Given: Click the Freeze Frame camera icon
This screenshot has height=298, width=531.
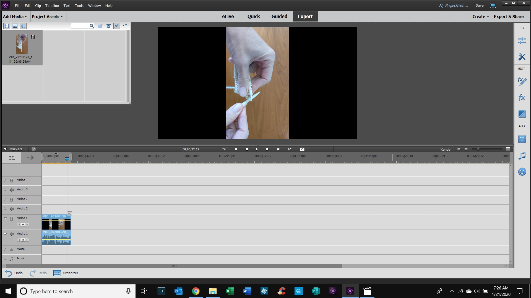Looking at the screenshot, I should click(302, 149).
